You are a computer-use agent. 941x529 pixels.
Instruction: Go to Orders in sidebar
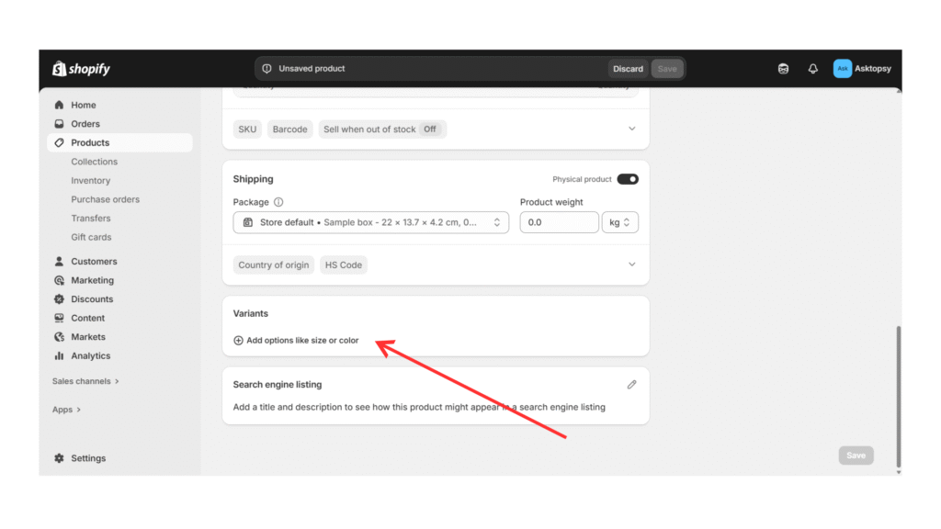coord(85,124)
